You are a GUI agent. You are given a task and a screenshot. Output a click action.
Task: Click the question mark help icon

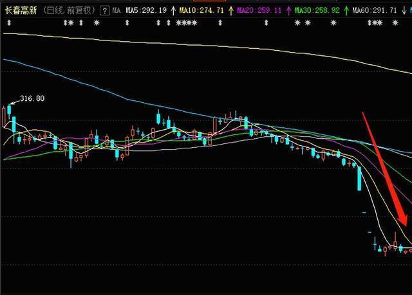[x=105, y=11]
